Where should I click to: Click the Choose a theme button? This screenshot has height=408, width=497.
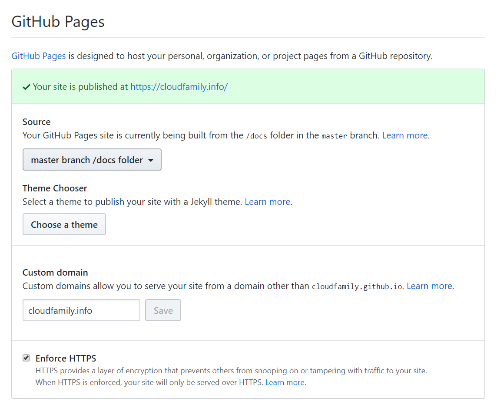click(64, 224)
